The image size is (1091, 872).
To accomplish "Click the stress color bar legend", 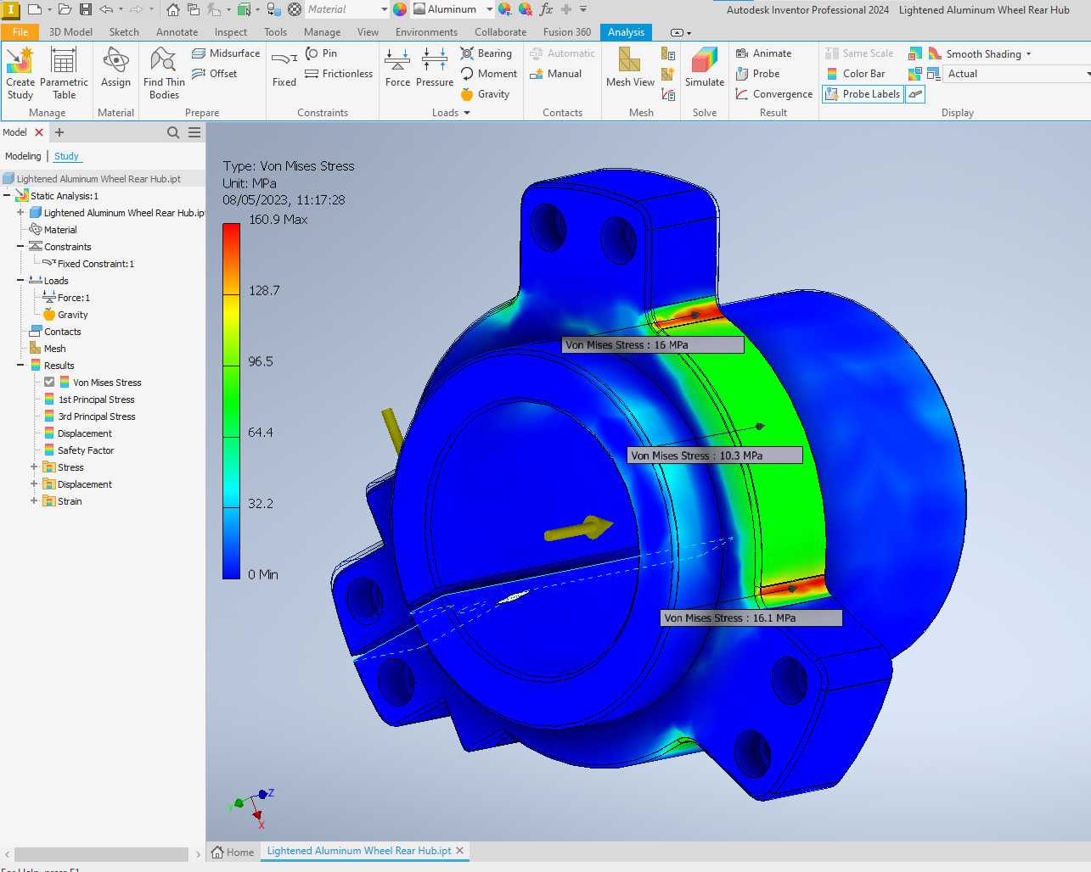I will click(x=231, y=400).
